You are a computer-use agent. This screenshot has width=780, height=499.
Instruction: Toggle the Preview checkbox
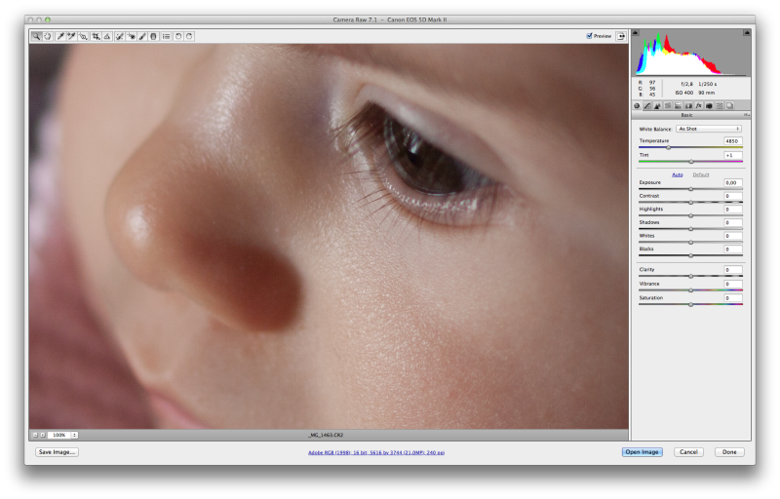(x=590, y=36)
